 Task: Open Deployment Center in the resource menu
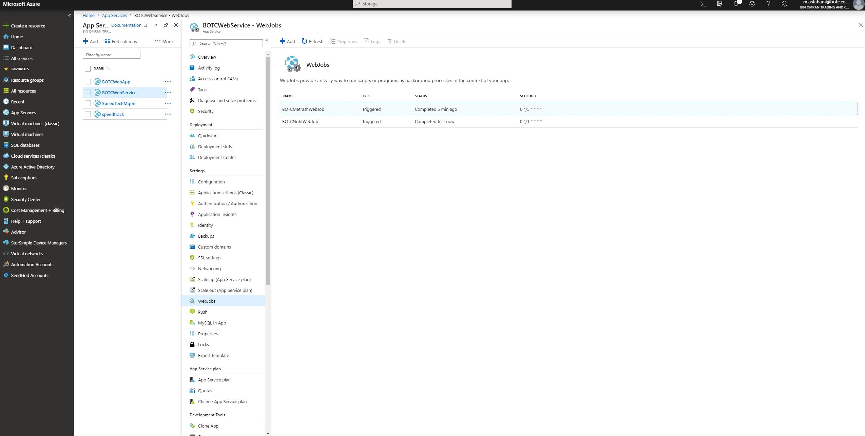pyautogui.click(x=217, y=157)
